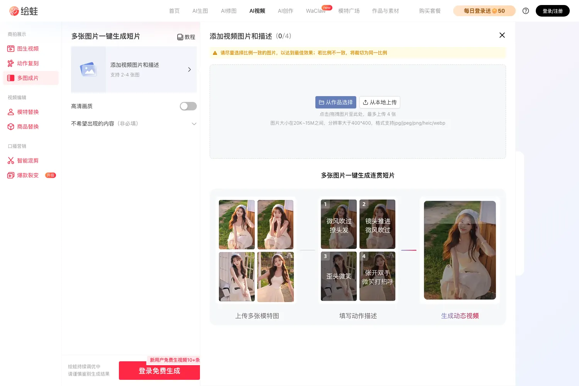Go to 首页 in top navigation
Viewport: 579px width, 386px height.
click(174, 11)
